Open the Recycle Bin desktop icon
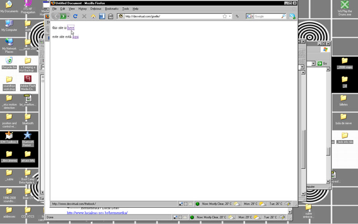This screenshot has width=358, height=224. pos(9,61)
